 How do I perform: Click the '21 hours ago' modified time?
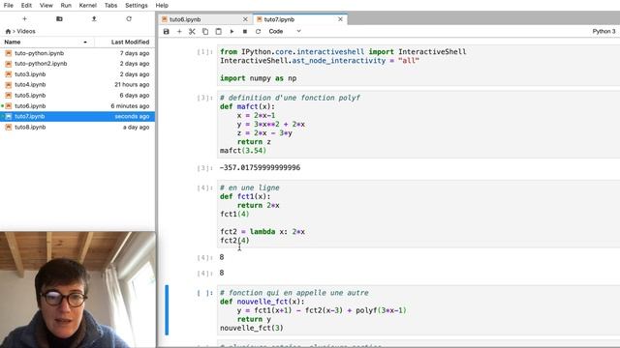coord(132,84)
